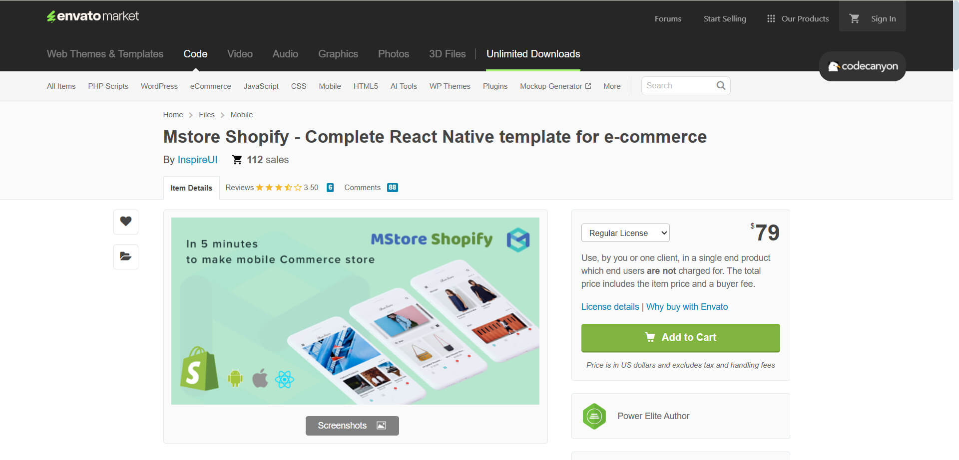Image resolution: width=959 pixels, height=460 pixels.
Task: Select the Graphics category
Action: [x=338, y=54]
